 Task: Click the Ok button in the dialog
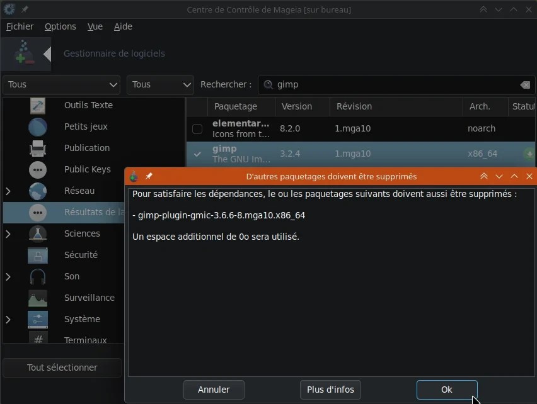click(x=447, y=390)
